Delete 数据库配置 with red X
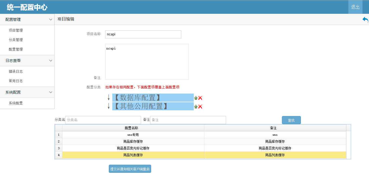 [200, 98]
